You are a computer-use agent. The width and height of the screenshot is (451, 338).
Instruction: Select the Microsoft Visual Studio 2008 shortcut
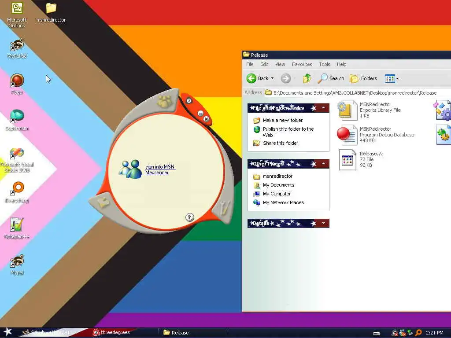click(x=17, y=160)
